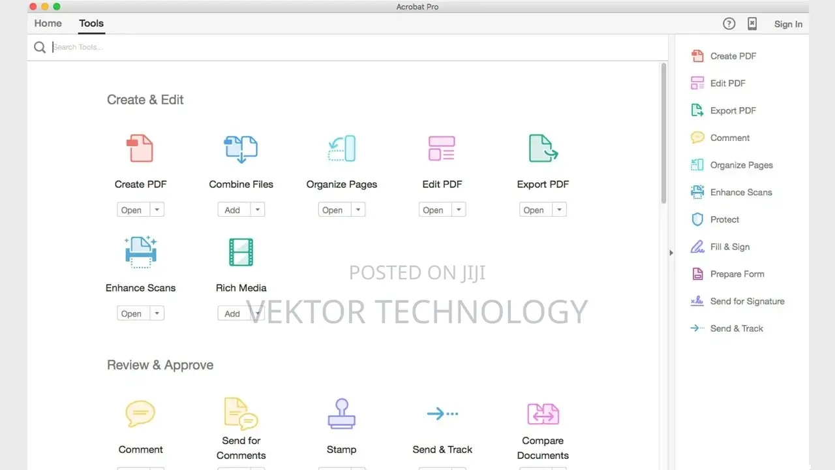Click the Protect shield icon in sidebar

click(x=697, y=219)
